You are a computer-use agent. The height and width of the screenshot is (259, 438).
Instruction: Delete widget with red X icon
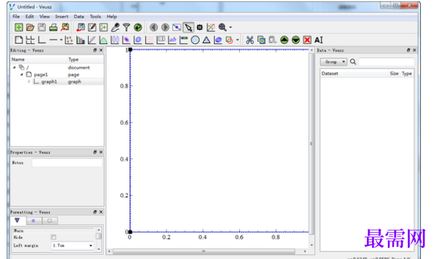307,40
